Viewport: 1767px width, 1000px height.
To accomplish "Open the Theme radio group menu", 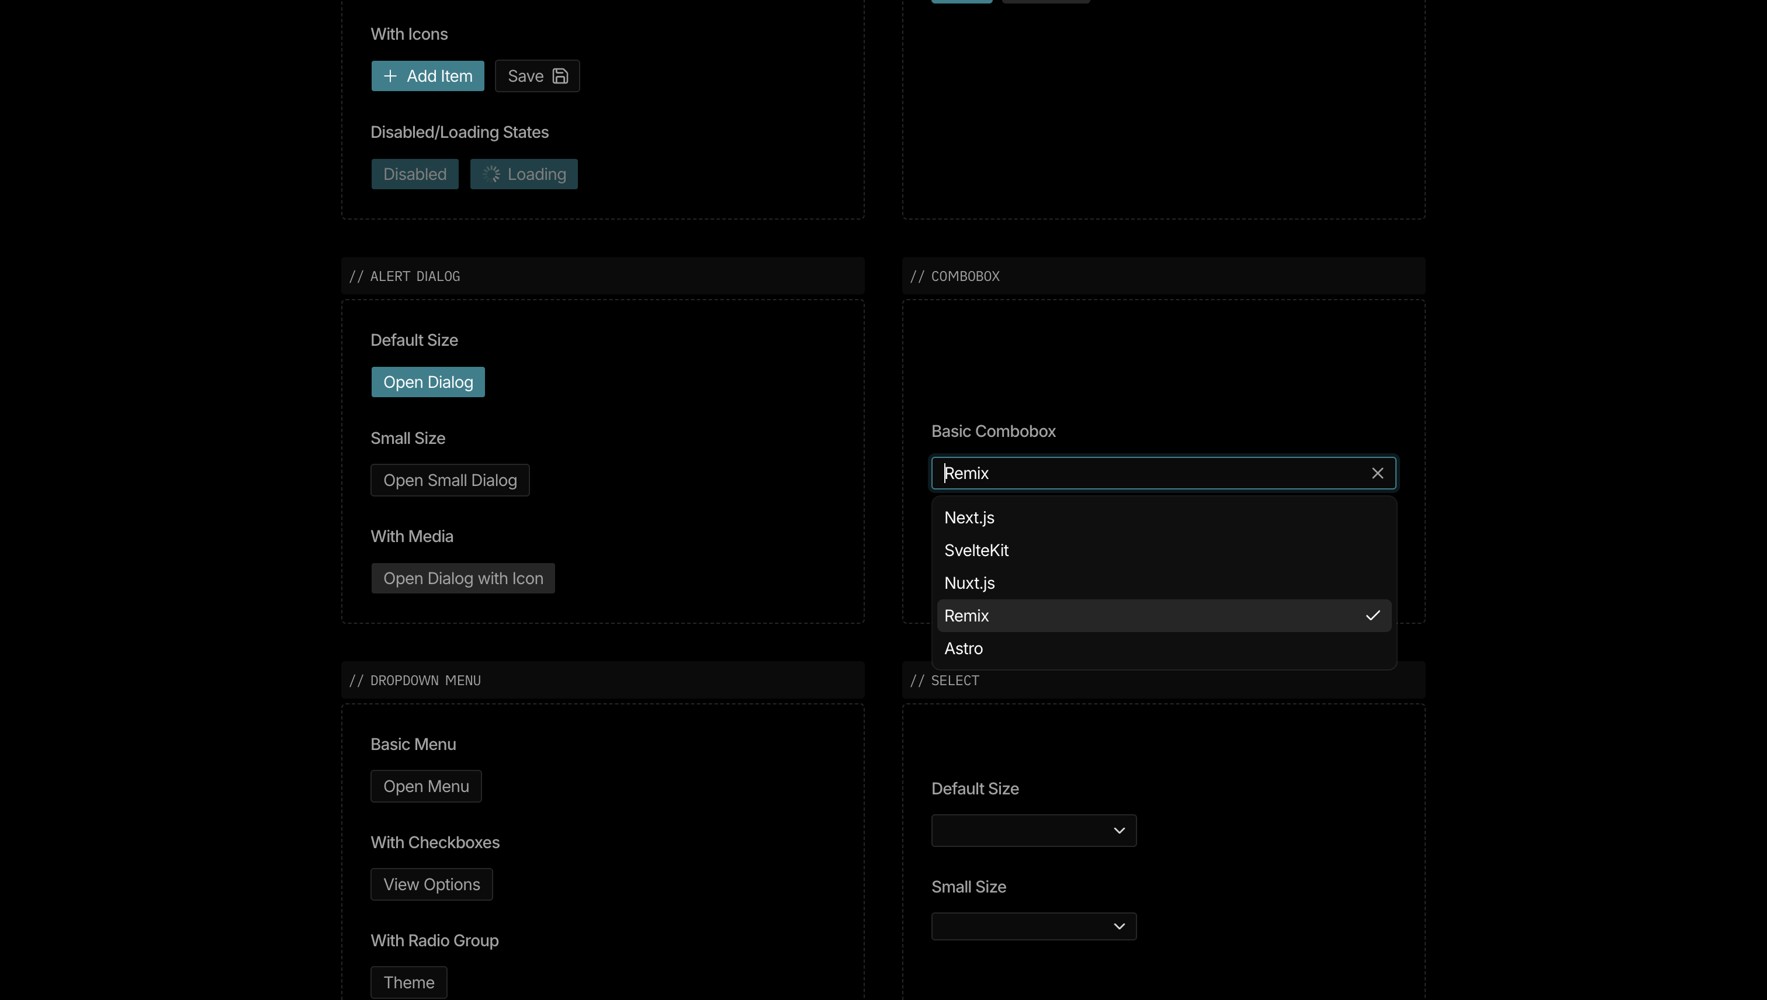I will pos(409,983).
